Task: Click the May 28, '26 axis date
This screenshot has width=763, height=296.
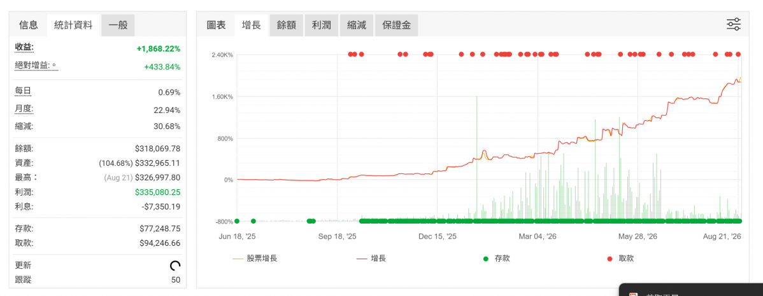Action: [x=638, y=237]
